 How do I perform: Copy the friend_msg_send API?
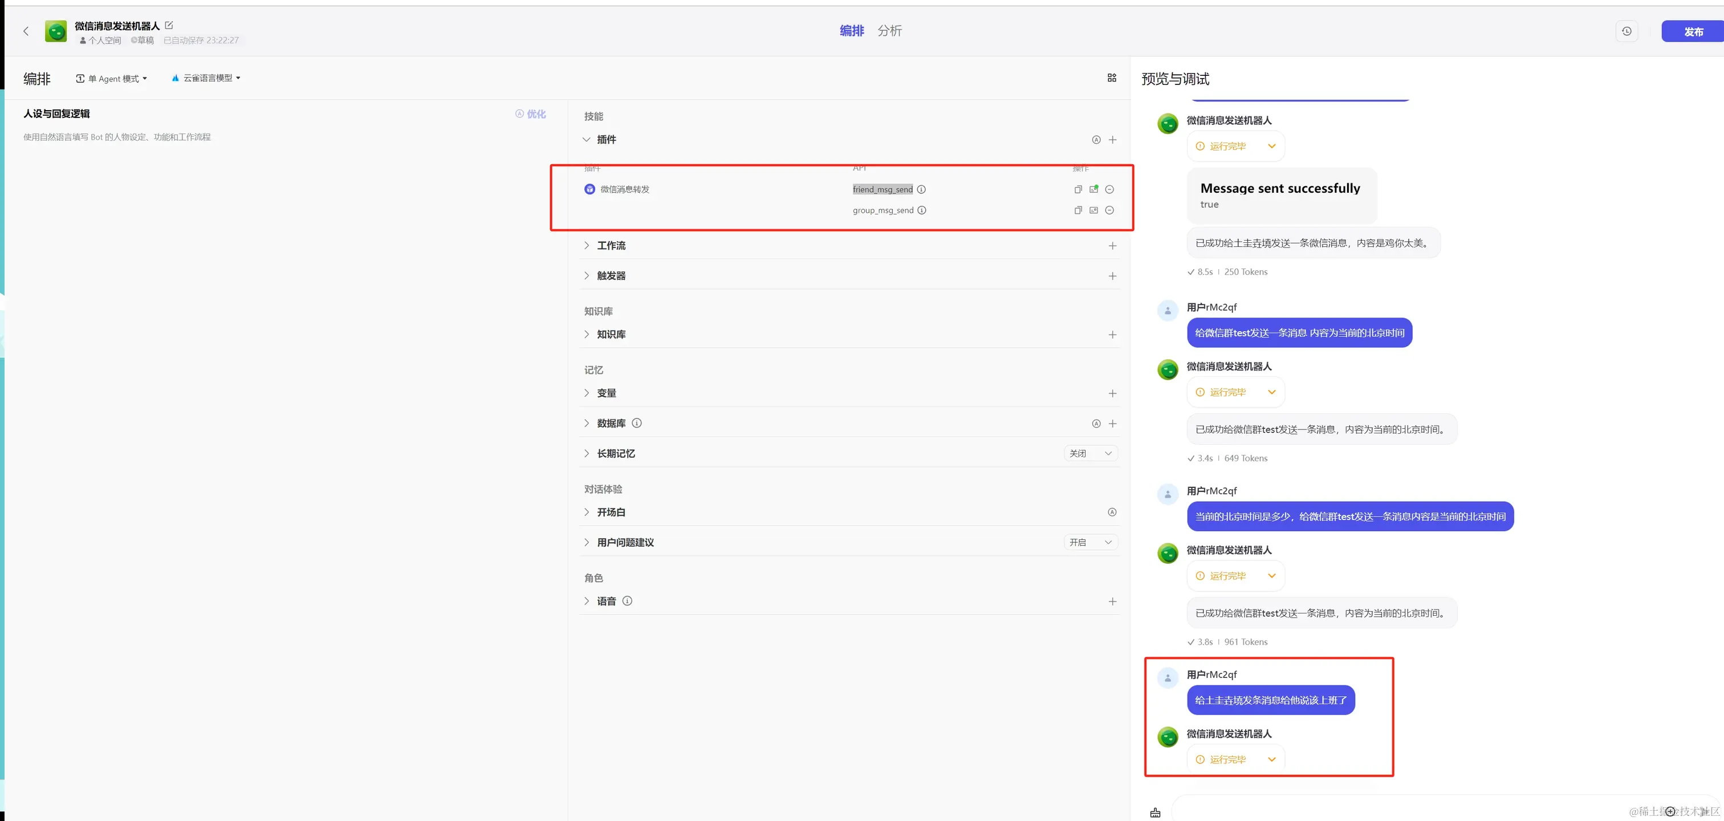[x=1077, y=189]
